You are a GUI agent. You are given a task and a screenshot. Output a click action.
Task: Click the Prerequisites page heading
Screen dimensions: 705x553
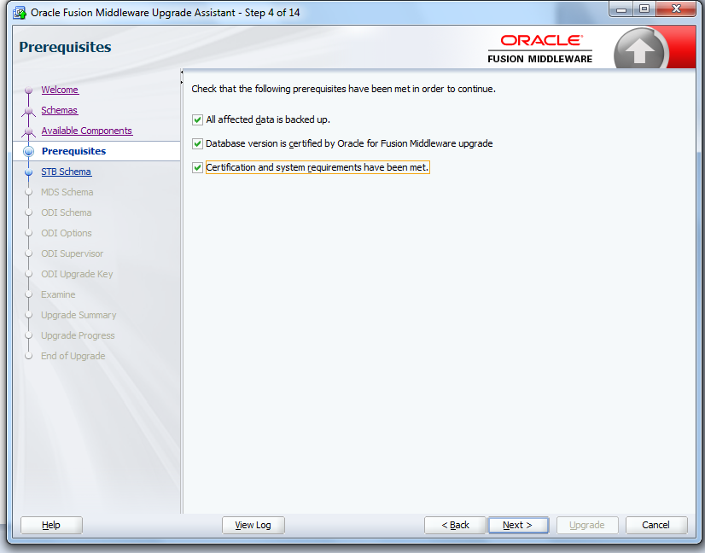coord(65,47)
